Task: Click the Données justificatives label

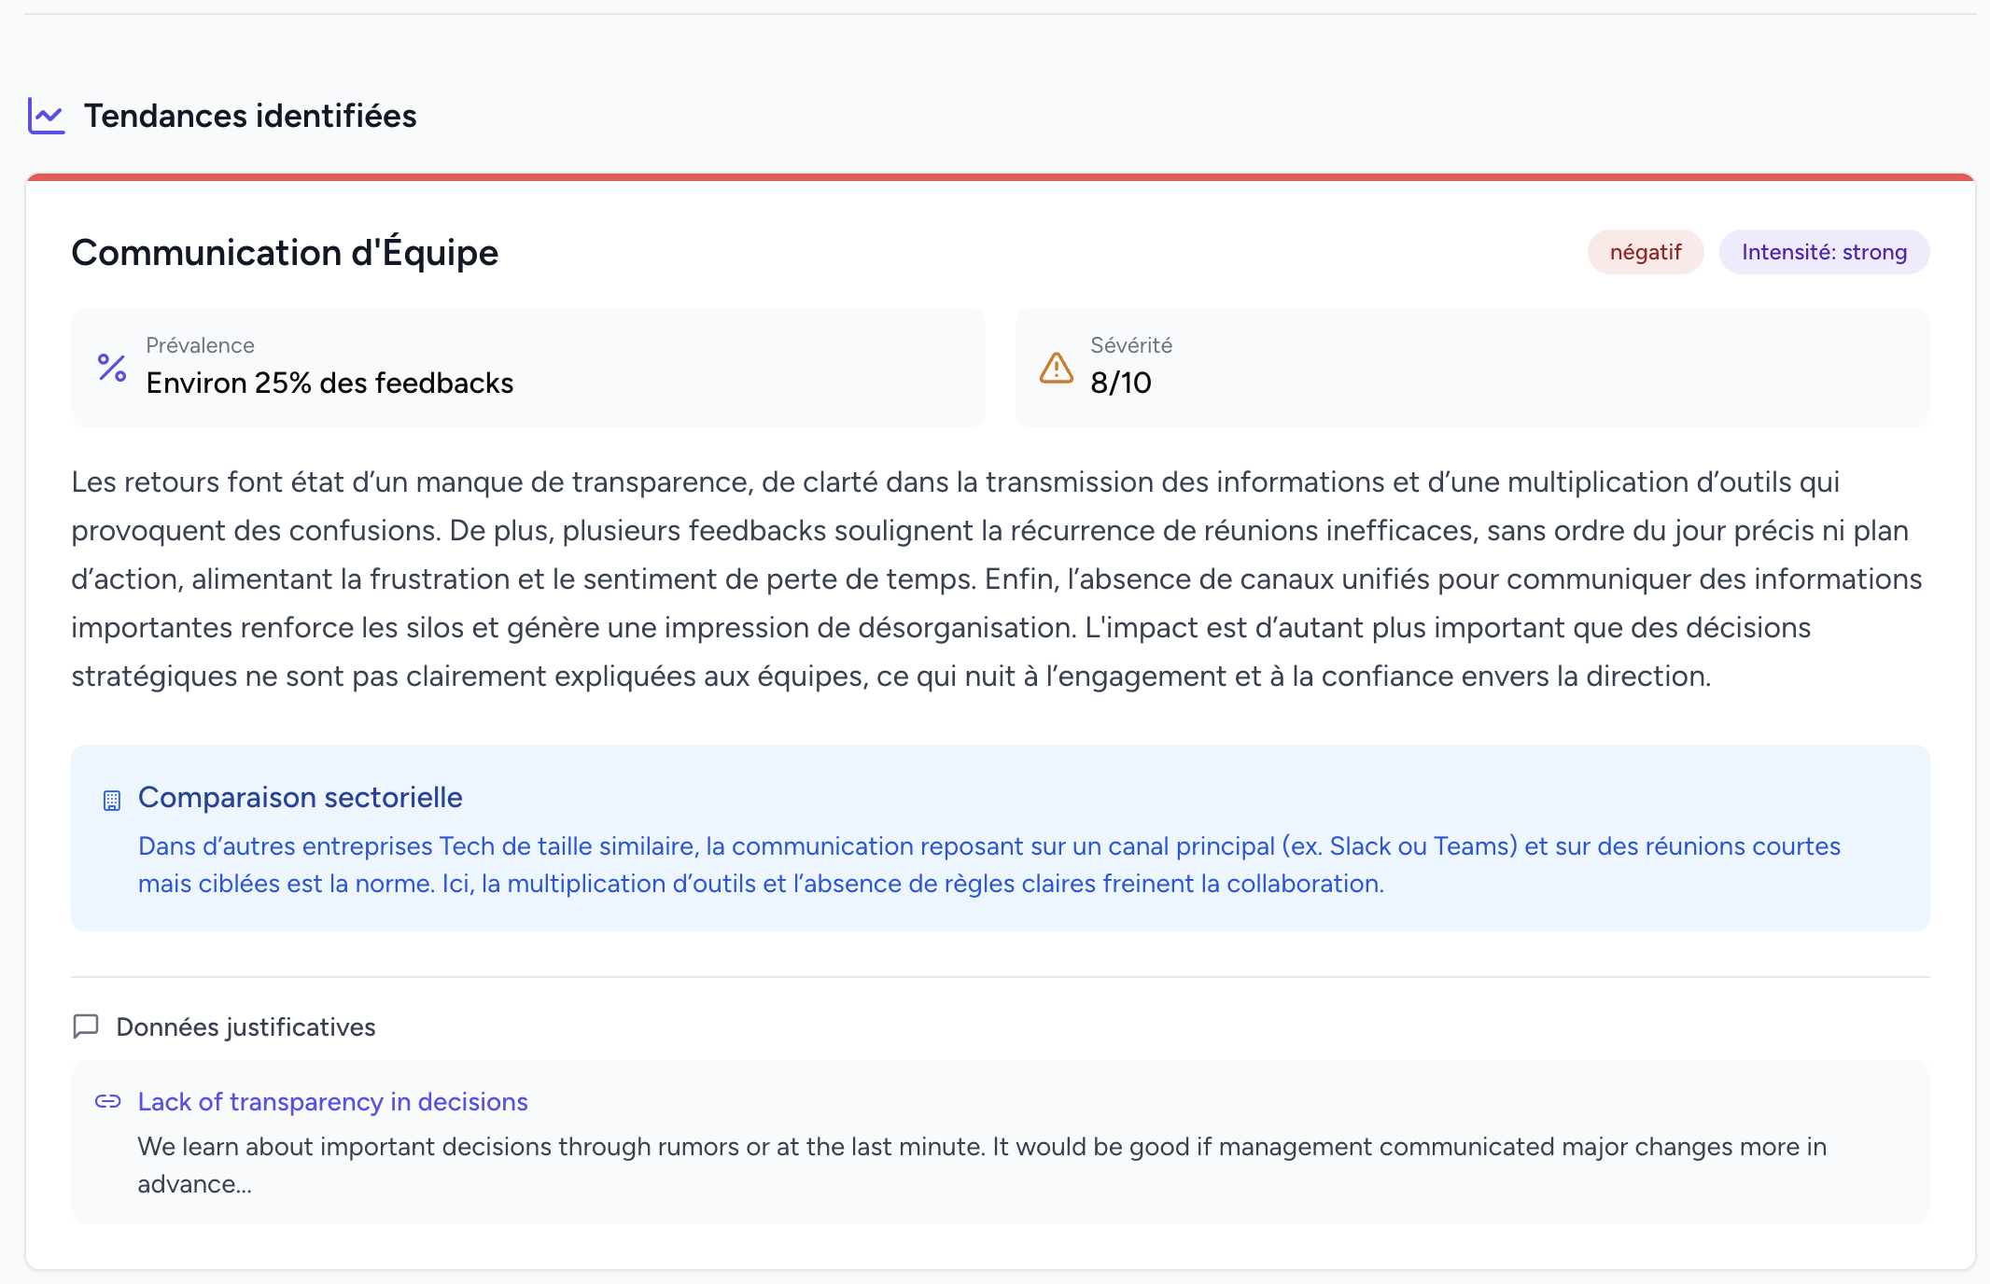Action: point(245,1027)
